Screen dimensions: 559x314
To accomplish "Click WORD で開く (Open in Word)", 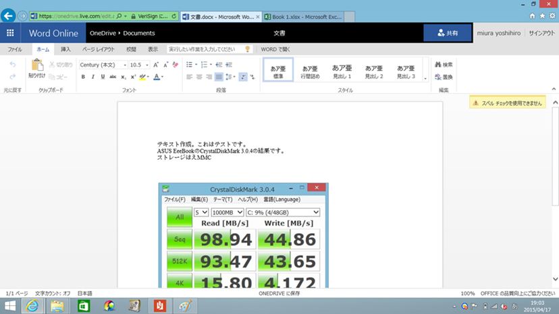I will tap(275, 49).
